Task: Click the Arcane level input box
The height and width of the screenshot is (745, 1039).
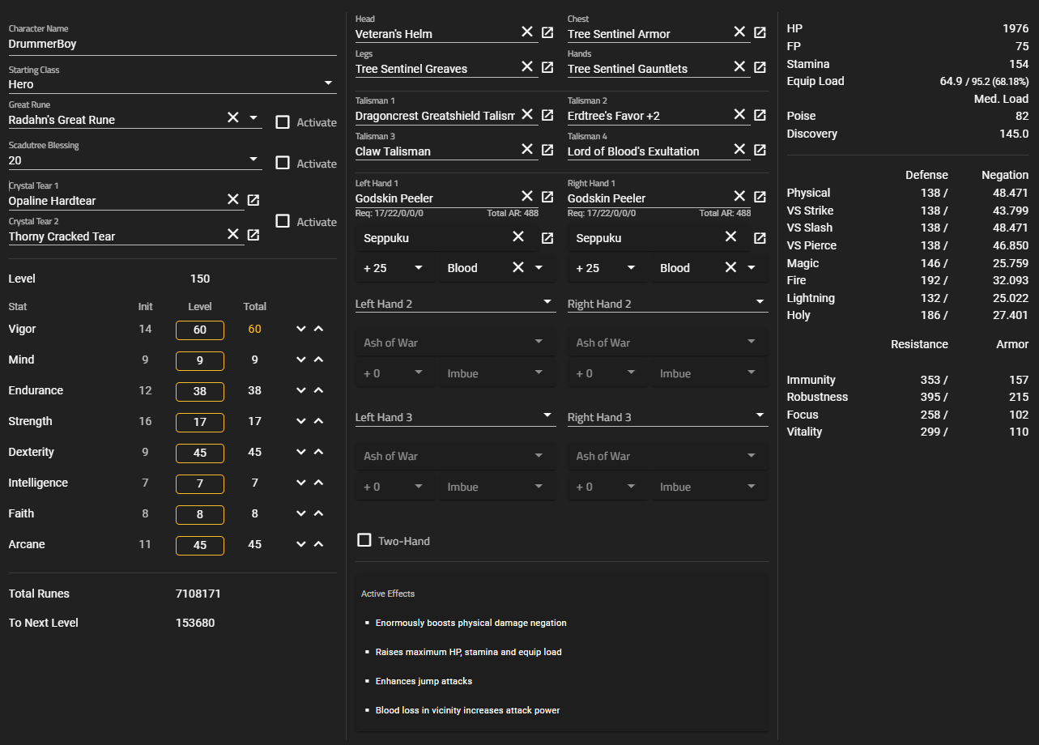Action: click(200, 545)
